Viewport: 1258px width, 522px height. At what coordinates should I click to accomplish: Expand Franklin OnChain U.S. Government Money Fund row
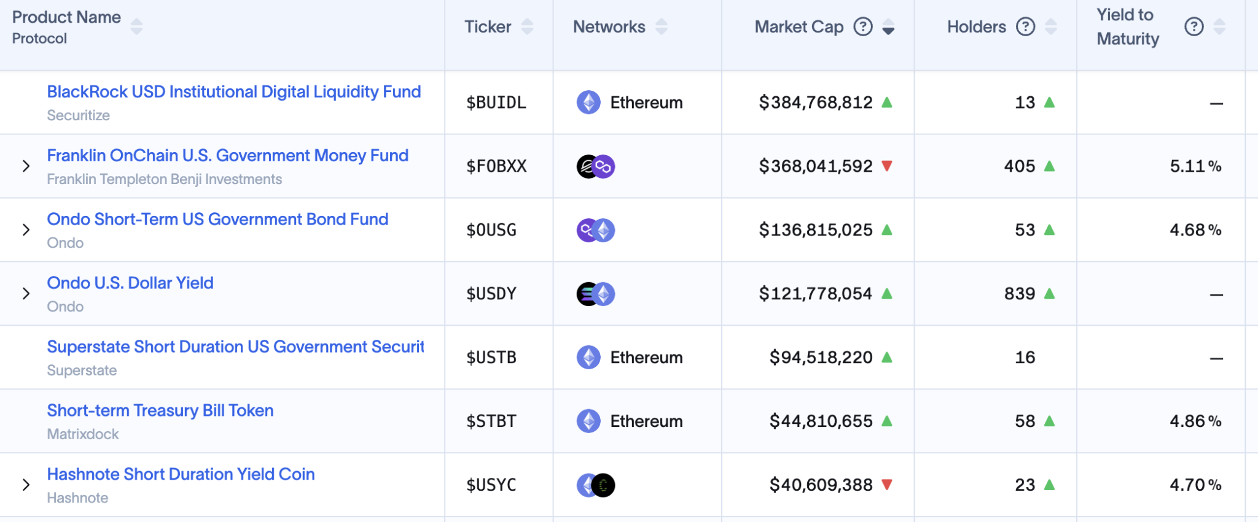click(x=26, y=166)
